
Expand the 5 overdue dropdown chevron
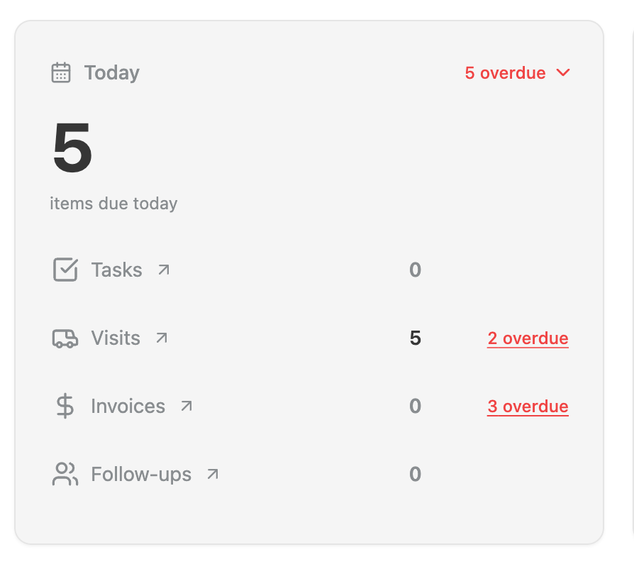[563, 73]
